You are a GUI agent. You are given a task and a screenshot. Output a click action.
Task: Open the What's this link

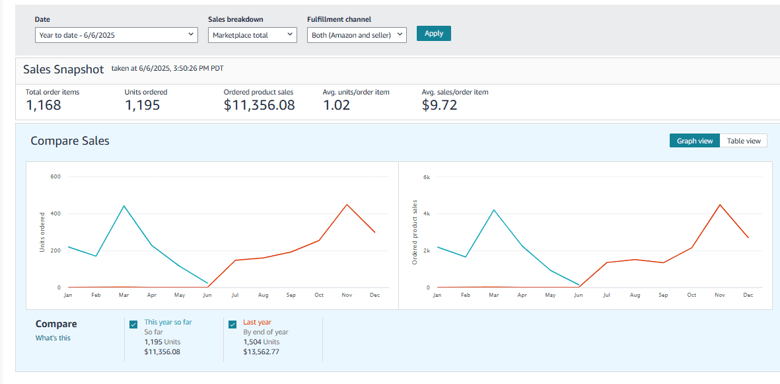click(x=53, y=338)
